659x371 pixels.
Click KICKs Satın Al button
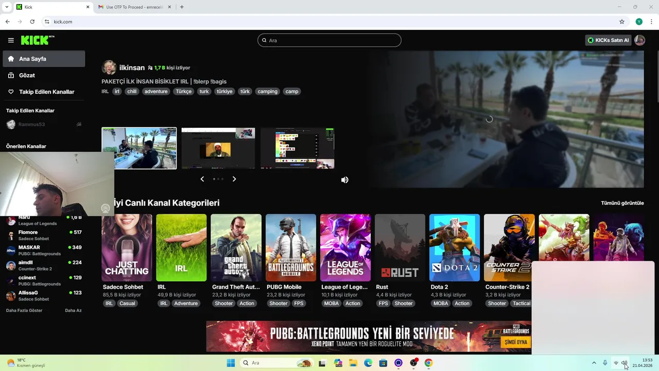[x=608, y=40]
